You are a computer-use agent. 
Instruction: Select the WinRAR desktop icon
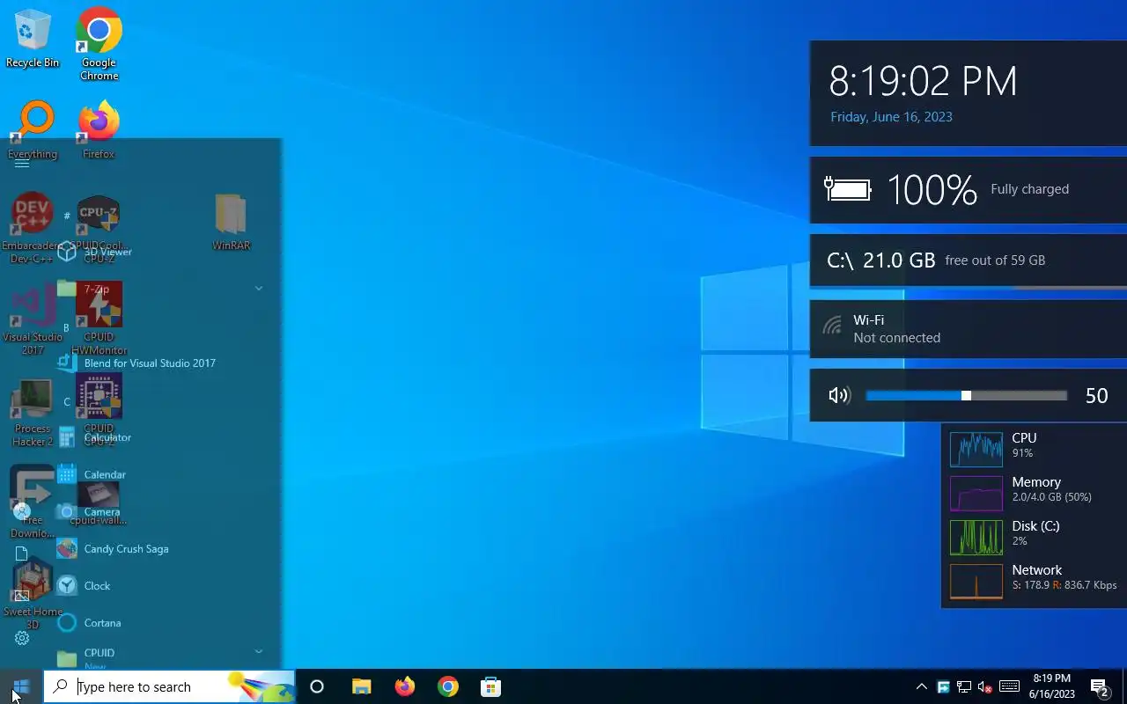(x=231, y=222)
